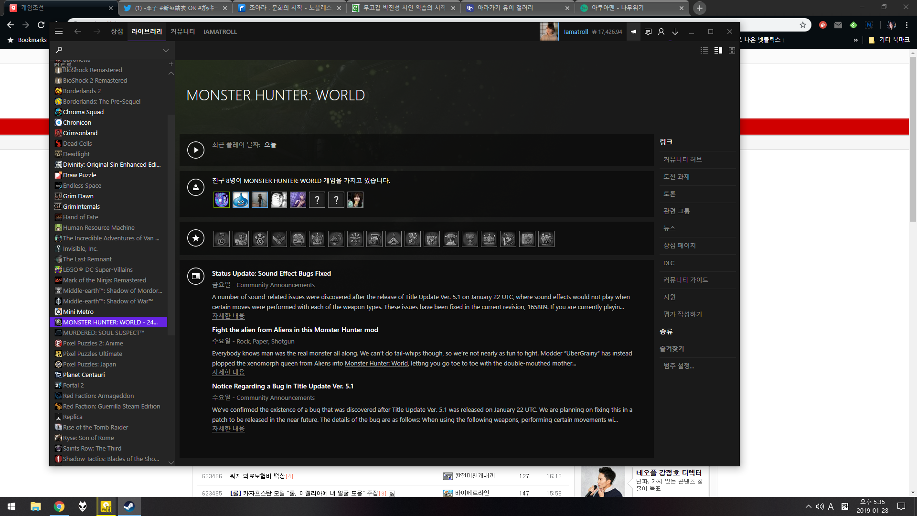917x516 pixels.
Task: Open the friends list person icon
Action: click(x=661, y=32)
